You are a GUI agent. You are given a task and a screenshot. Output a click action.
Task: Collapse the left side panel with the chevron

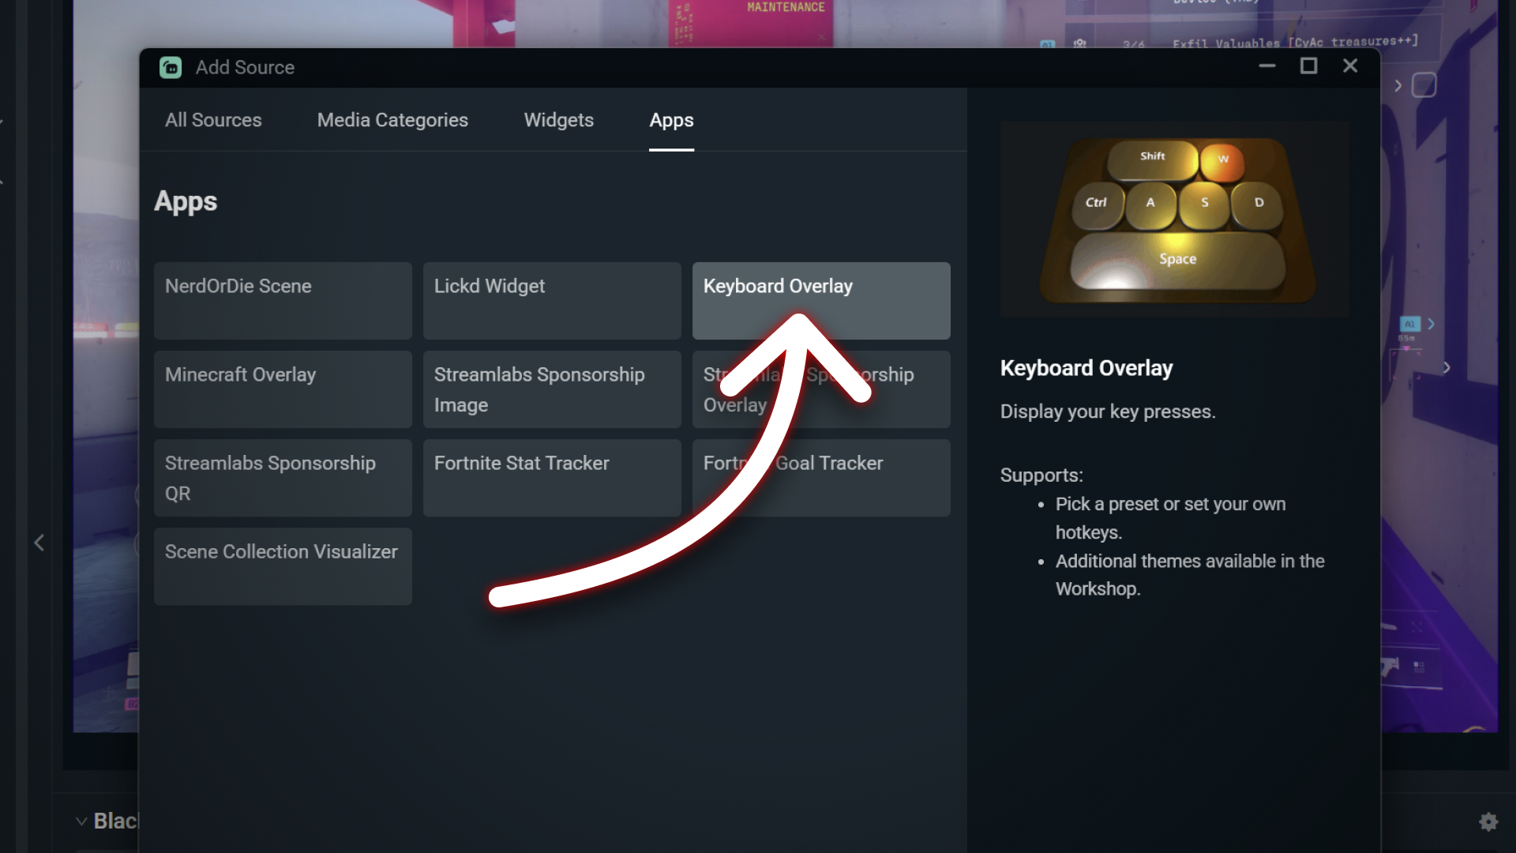[x=39, y=543]
